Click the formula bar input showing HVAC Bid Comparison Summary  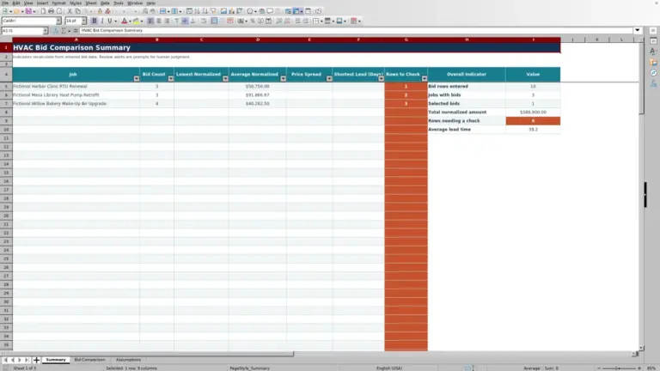click(x=356, y=30)
